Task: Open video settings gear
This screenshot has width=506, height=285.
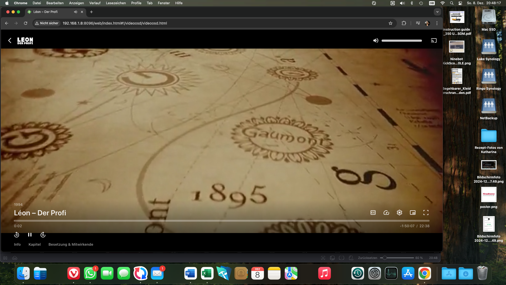Action: 399,212
